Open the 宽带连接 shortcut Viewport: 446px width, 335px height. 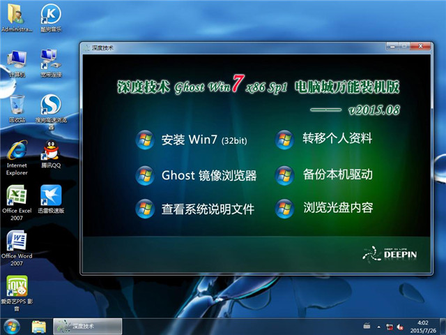coord(51,64)
